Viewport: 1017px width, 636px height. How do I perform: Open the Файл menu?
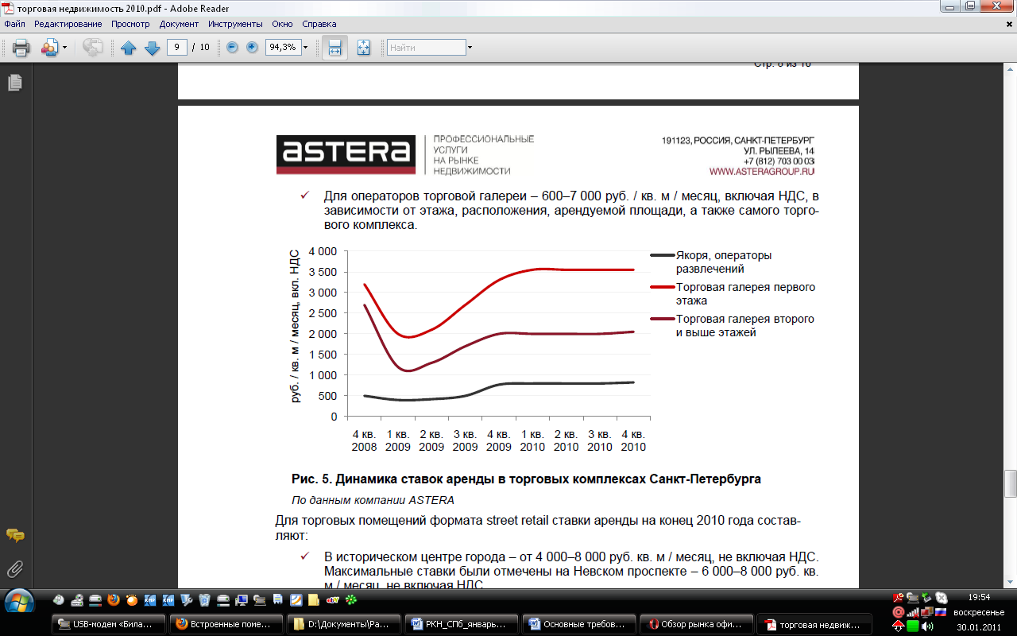pos(14,24)
